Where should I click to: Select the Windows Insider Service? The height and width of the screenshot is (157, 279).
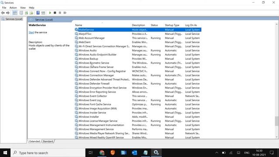[x=138, y=113]
